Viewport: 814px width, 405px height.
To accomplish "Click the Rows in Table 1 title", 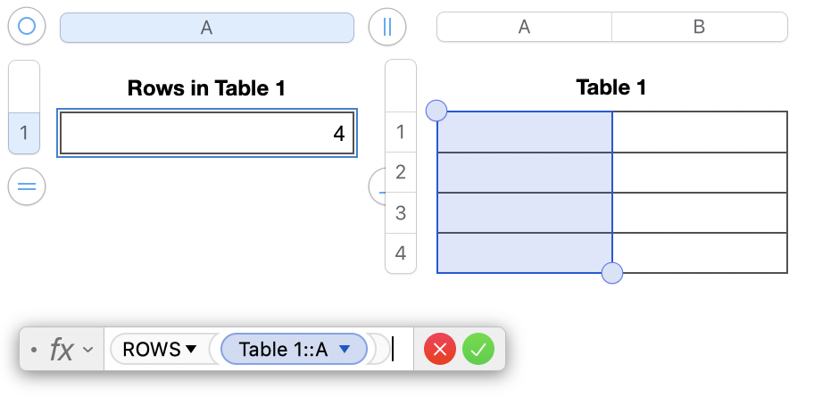I will [206, 87].
